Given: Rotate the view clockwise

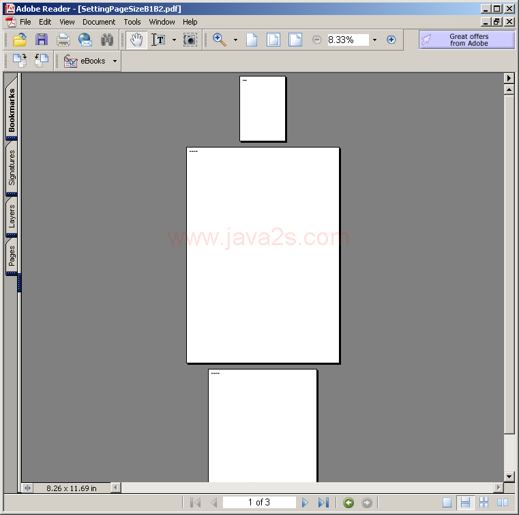Looking at the screenshot, I should click(20, 61).
